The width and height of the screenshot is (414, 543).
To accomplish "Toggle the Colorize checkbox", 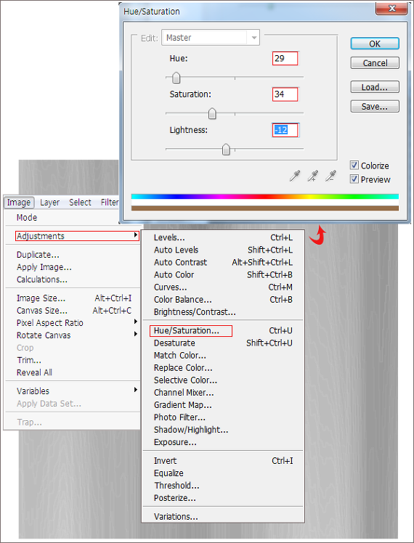I will point(354,166).
